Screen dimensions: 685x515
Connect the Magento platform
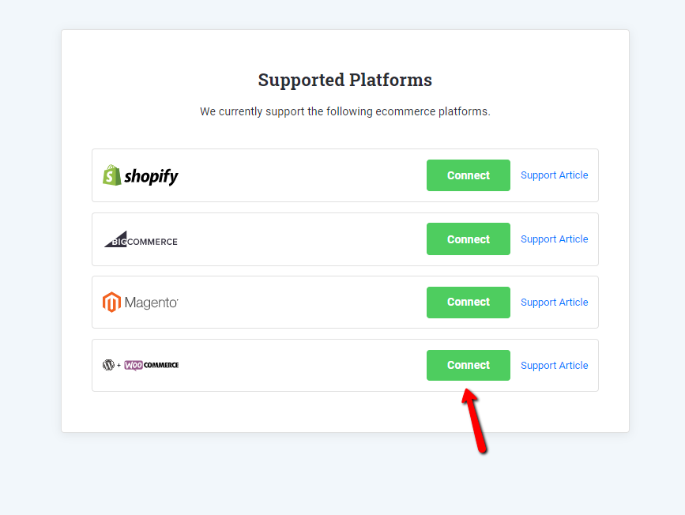pyautogui.click(x=468, y=302)
